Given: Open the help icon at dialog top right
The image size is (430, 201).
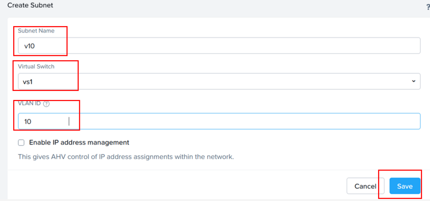Looking at the screenshot, I should point(428,7).
